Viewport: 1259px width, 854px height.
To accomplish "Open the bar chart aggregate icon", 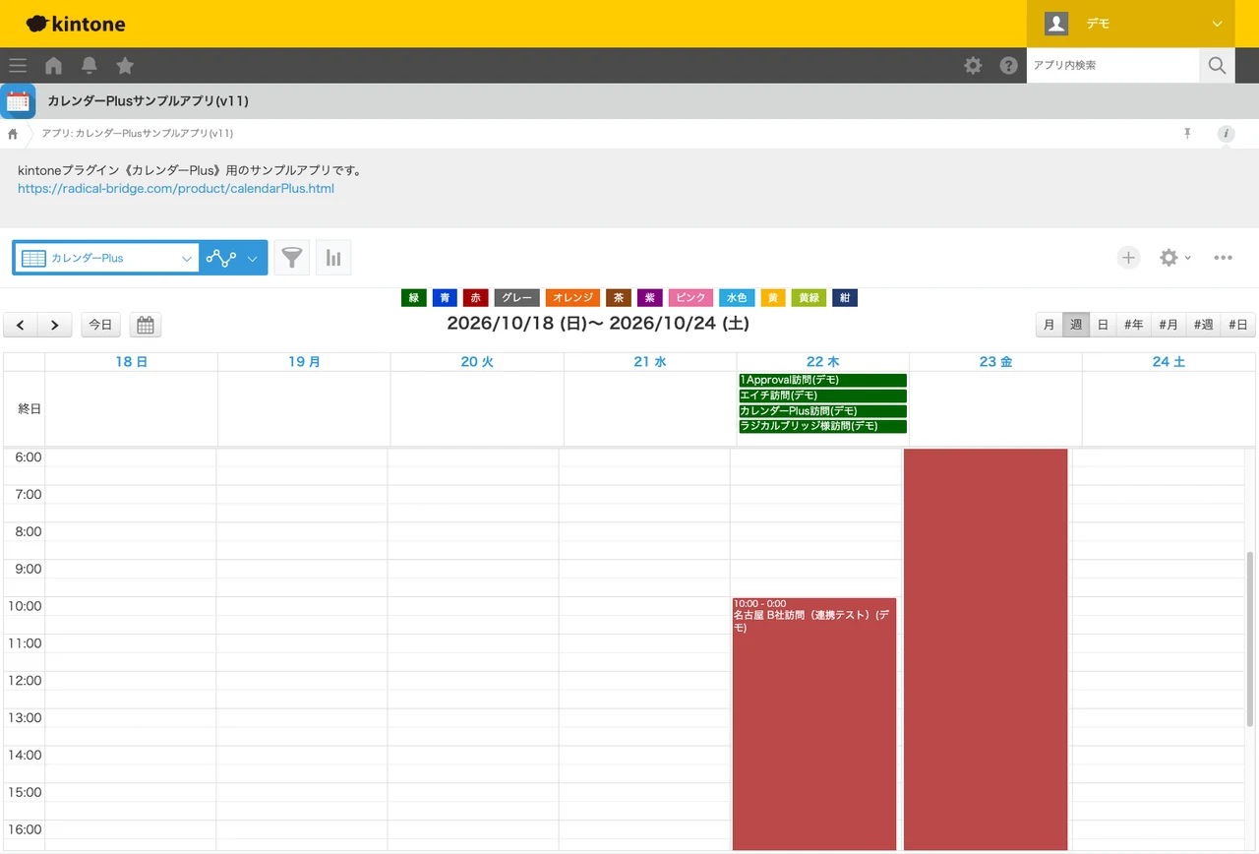I will coord(333,258).
